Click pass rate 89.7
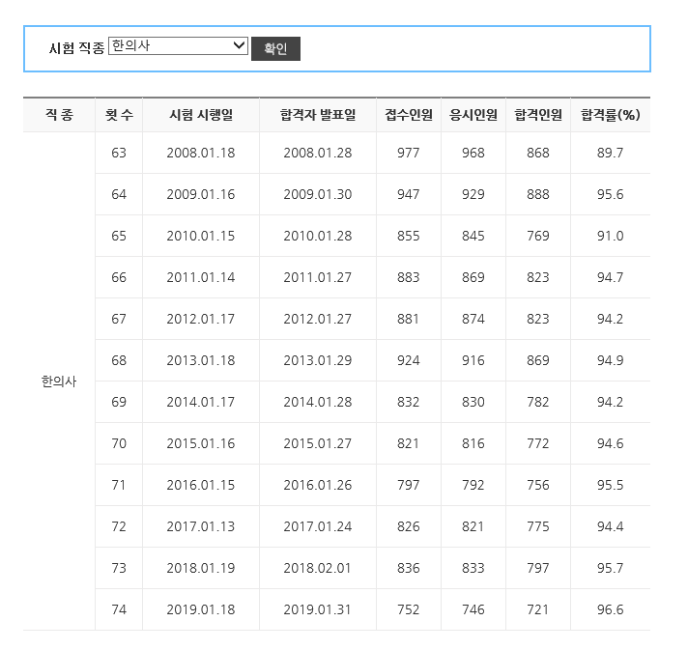688x650 pixels. [611, 153]
